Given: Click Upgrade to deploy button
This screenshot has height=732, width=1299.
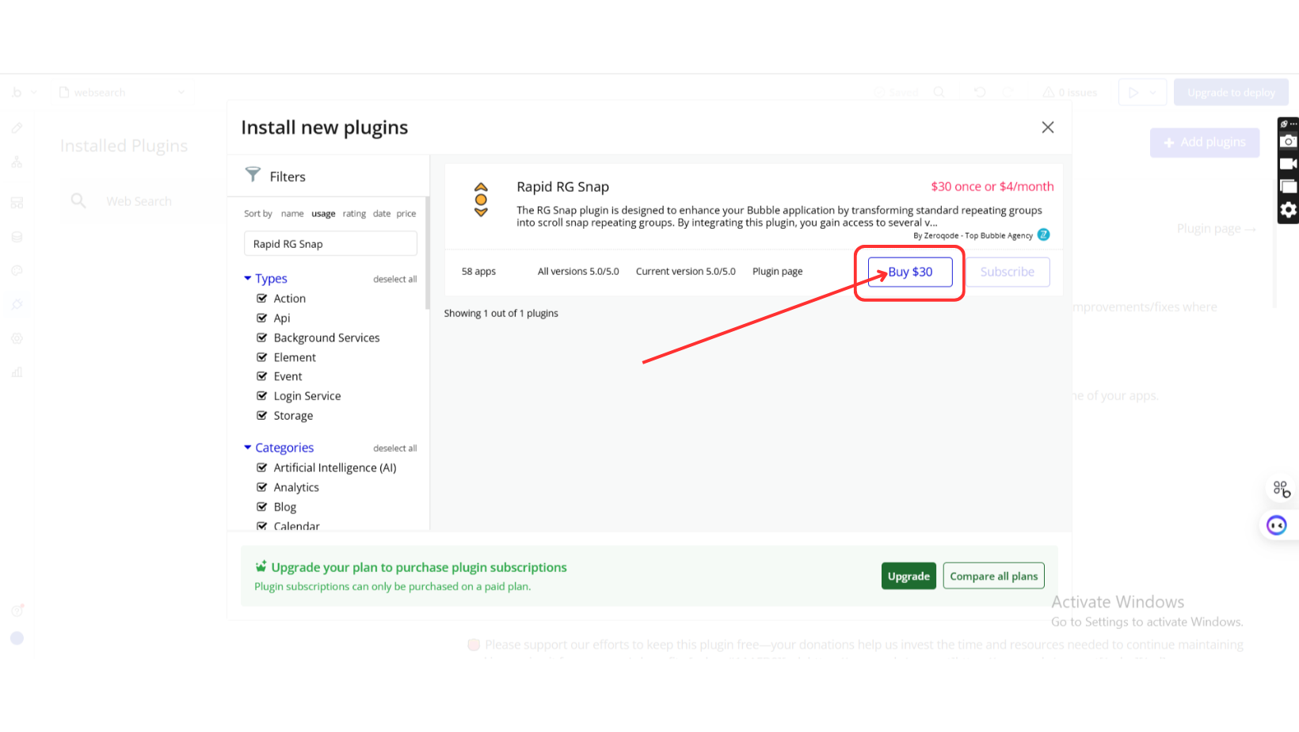Looking at the screenshot, I should 1231,93.
